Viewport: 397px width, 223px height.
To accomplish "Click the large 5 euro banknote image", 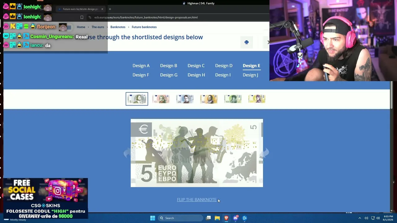I will point(197,153).
